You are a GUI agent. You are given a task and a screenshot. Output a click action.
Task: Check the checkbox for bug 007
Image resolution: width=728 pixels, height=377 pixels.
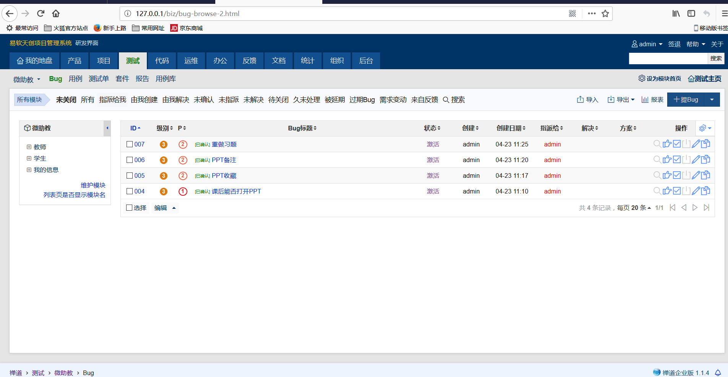point(130,144)
